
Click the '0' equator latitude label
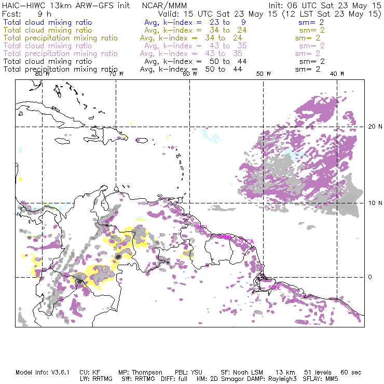(370, 277)
